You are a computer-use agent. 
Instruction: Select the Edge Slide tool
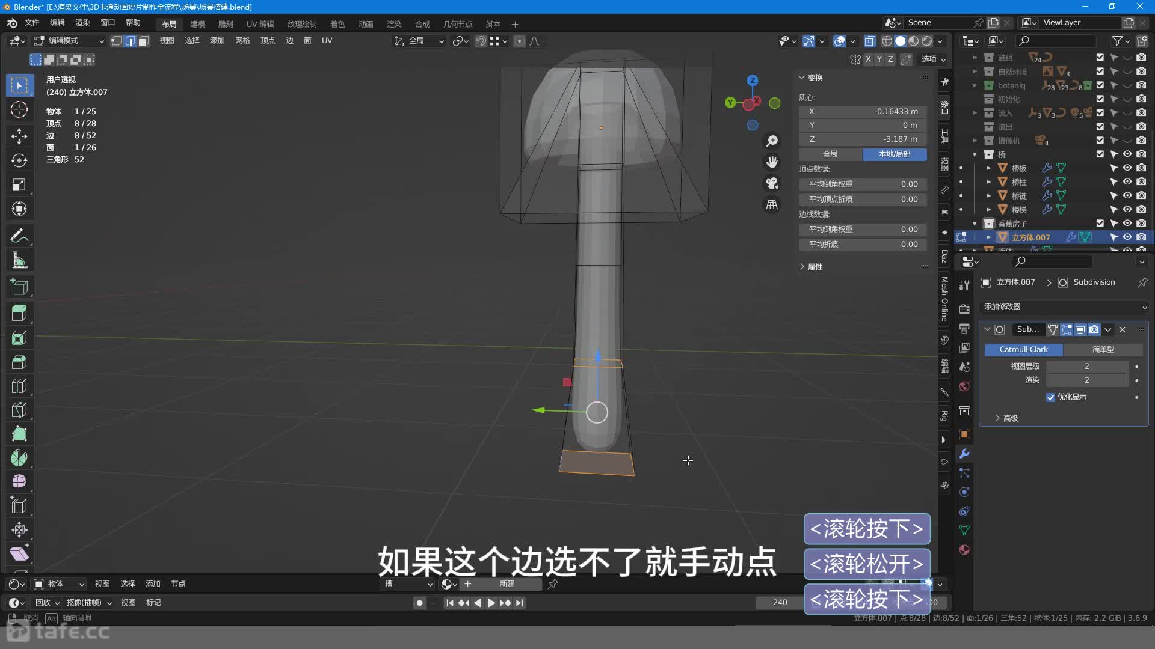click(19, 505)
